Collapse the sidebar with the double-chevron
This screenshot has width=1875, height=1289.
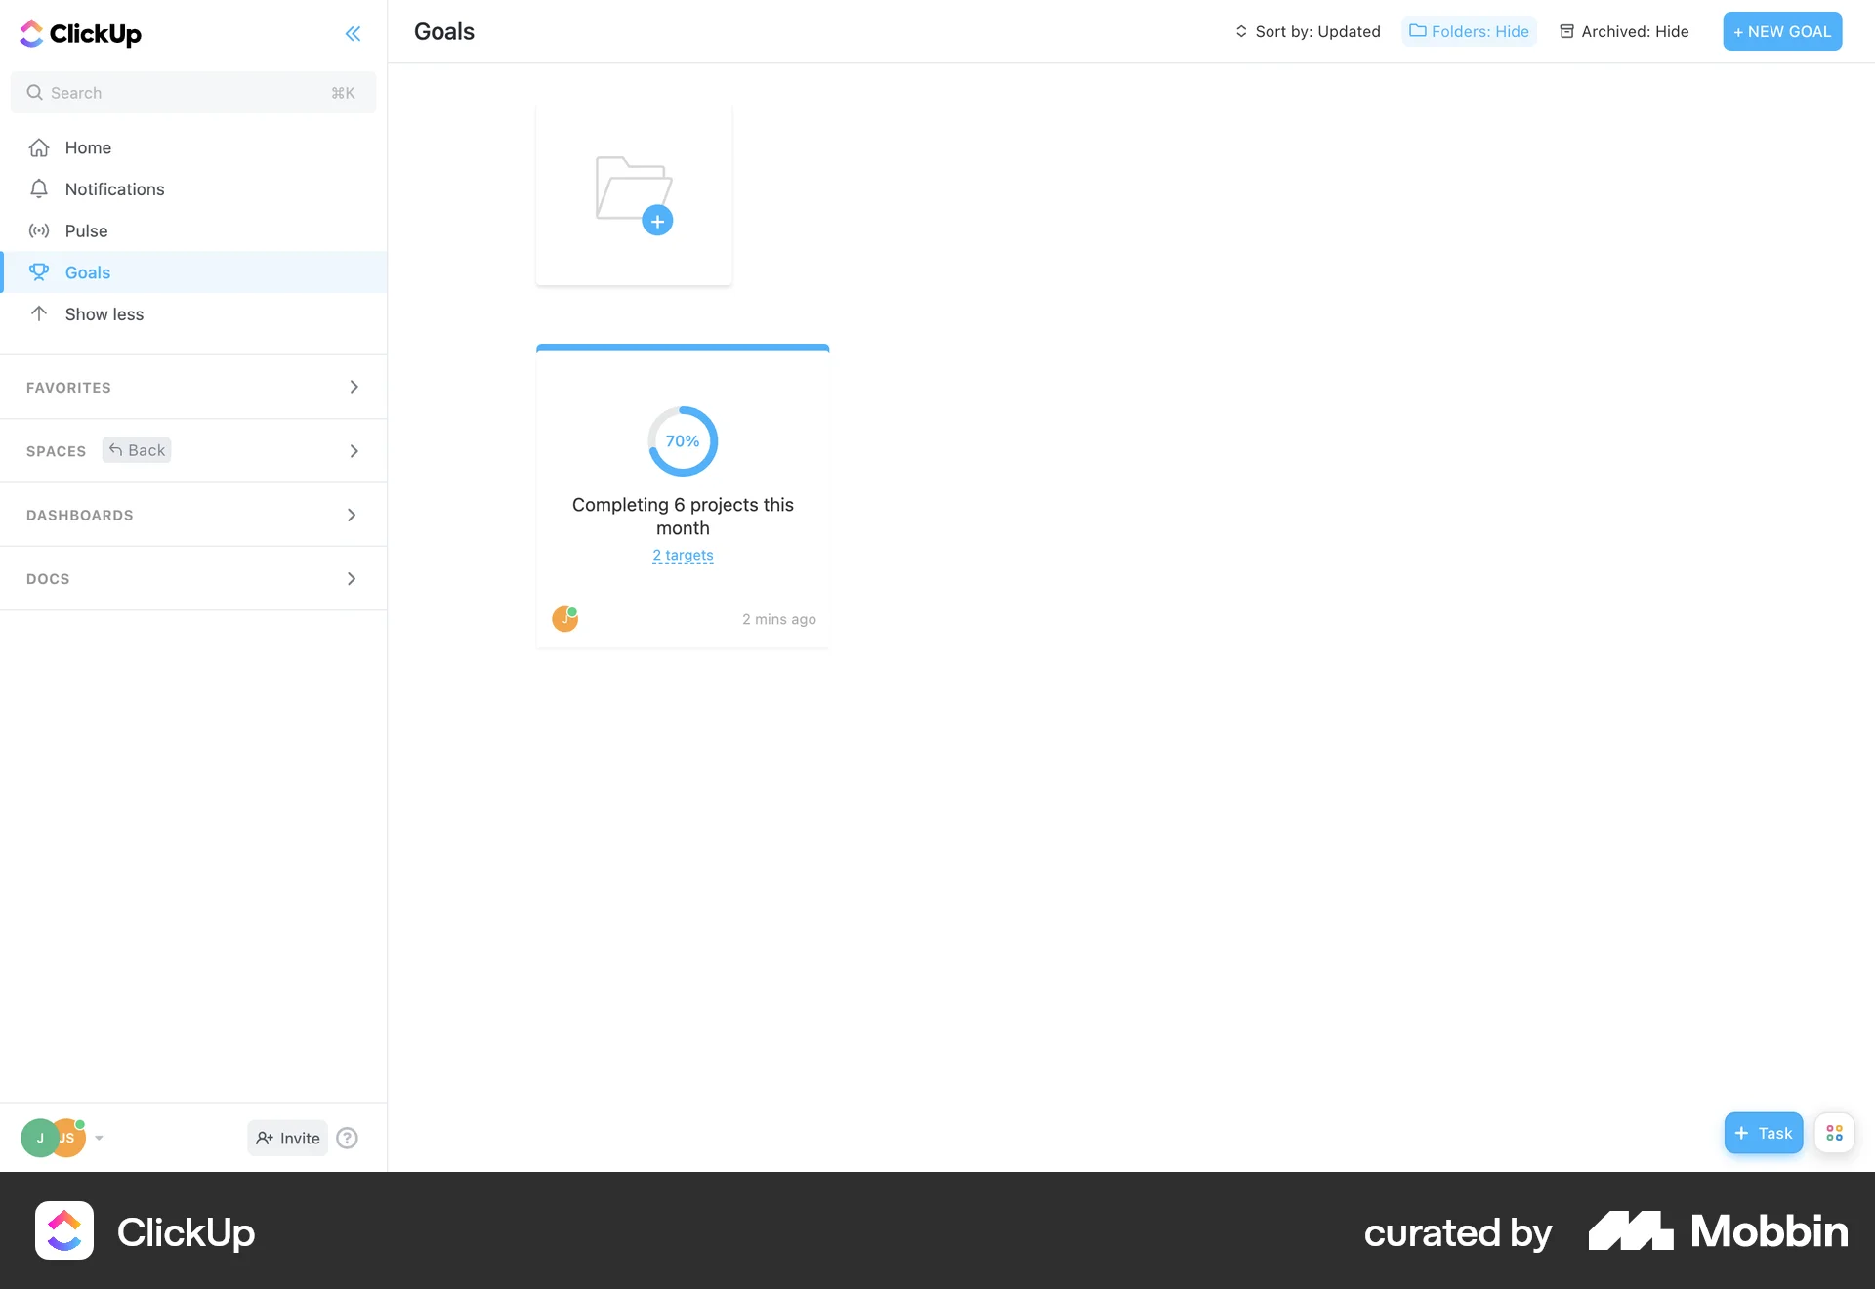pos(354,34)
